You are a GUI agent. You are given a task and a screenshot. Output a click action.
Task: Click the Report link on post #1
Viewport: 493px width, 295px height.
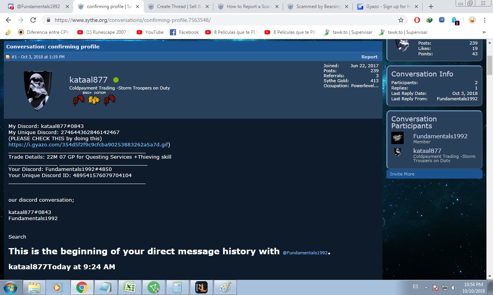[x=369, y=57]
